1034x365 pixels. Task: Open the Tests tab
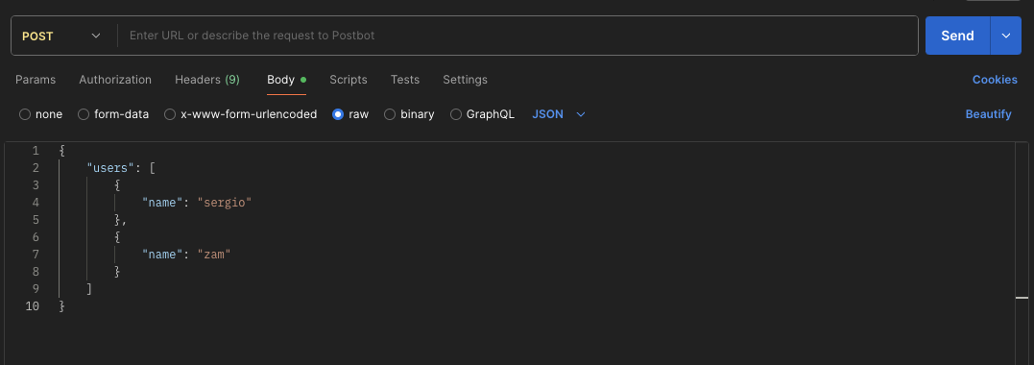pos(405,80)
